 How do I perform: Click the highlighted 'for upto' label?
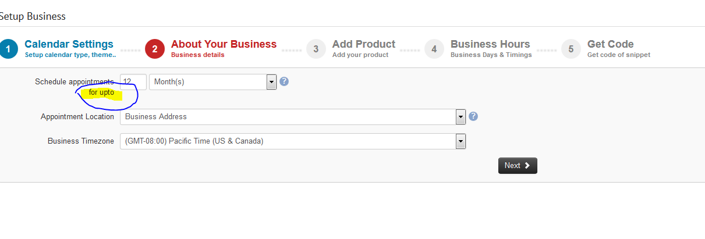[102, 92]
